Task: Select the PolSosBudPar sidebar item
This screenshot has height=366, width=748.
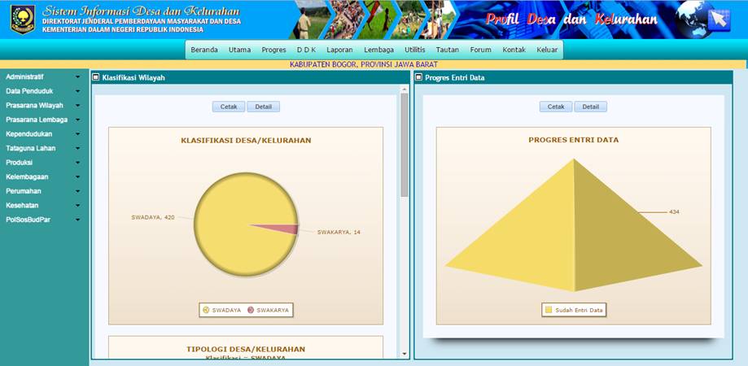Action: (28, 220)
